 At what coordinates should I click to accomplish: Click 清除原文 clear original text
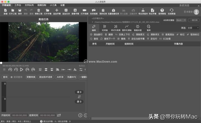(x=138, y=35)
